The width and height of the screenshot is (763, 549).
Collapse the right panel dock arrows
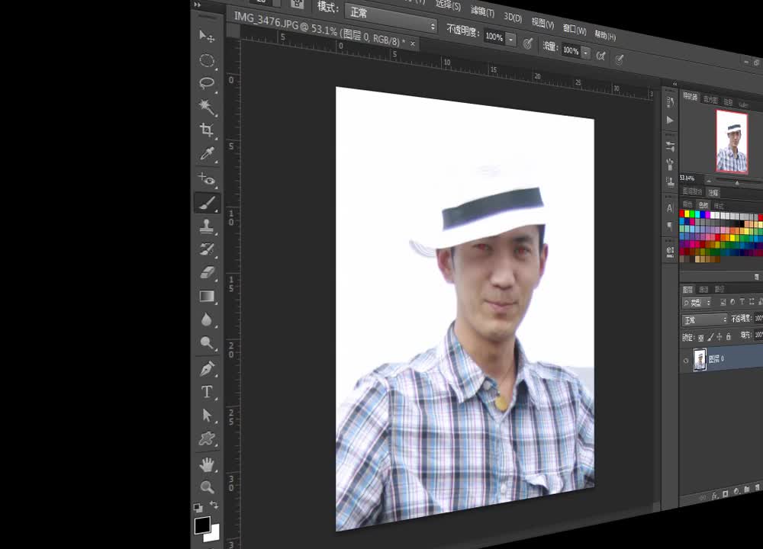(674, 84)
